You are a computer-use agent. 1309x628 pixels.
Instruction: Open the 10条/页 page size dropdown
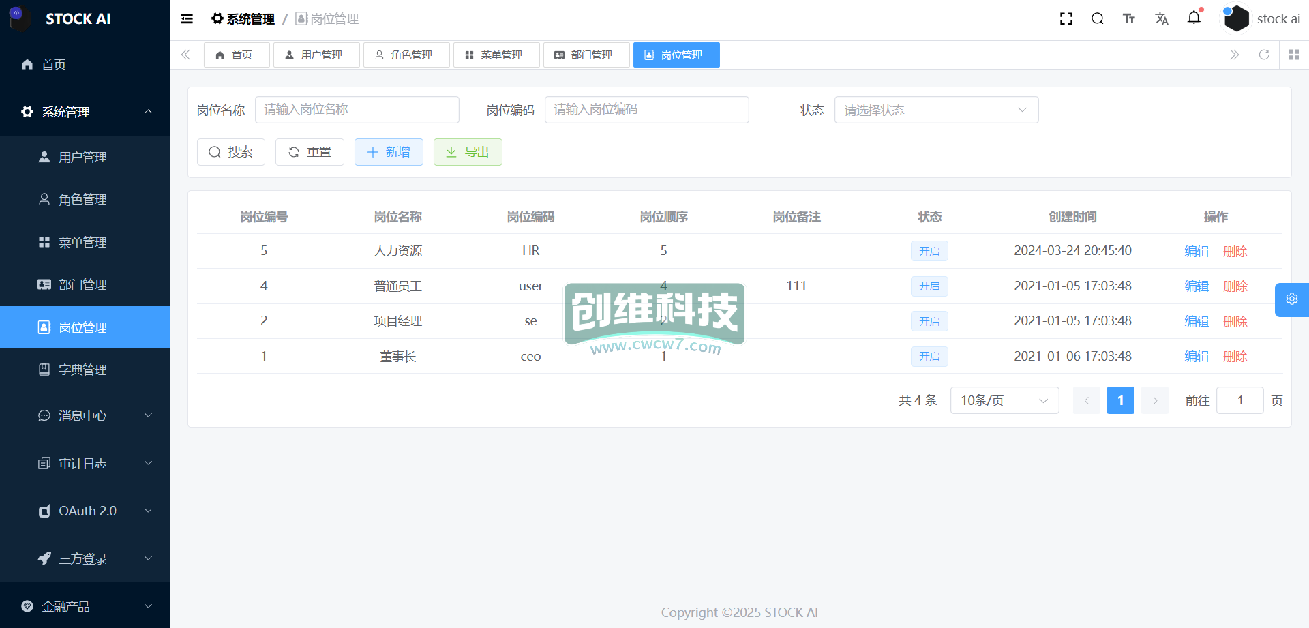(1004, 401)
